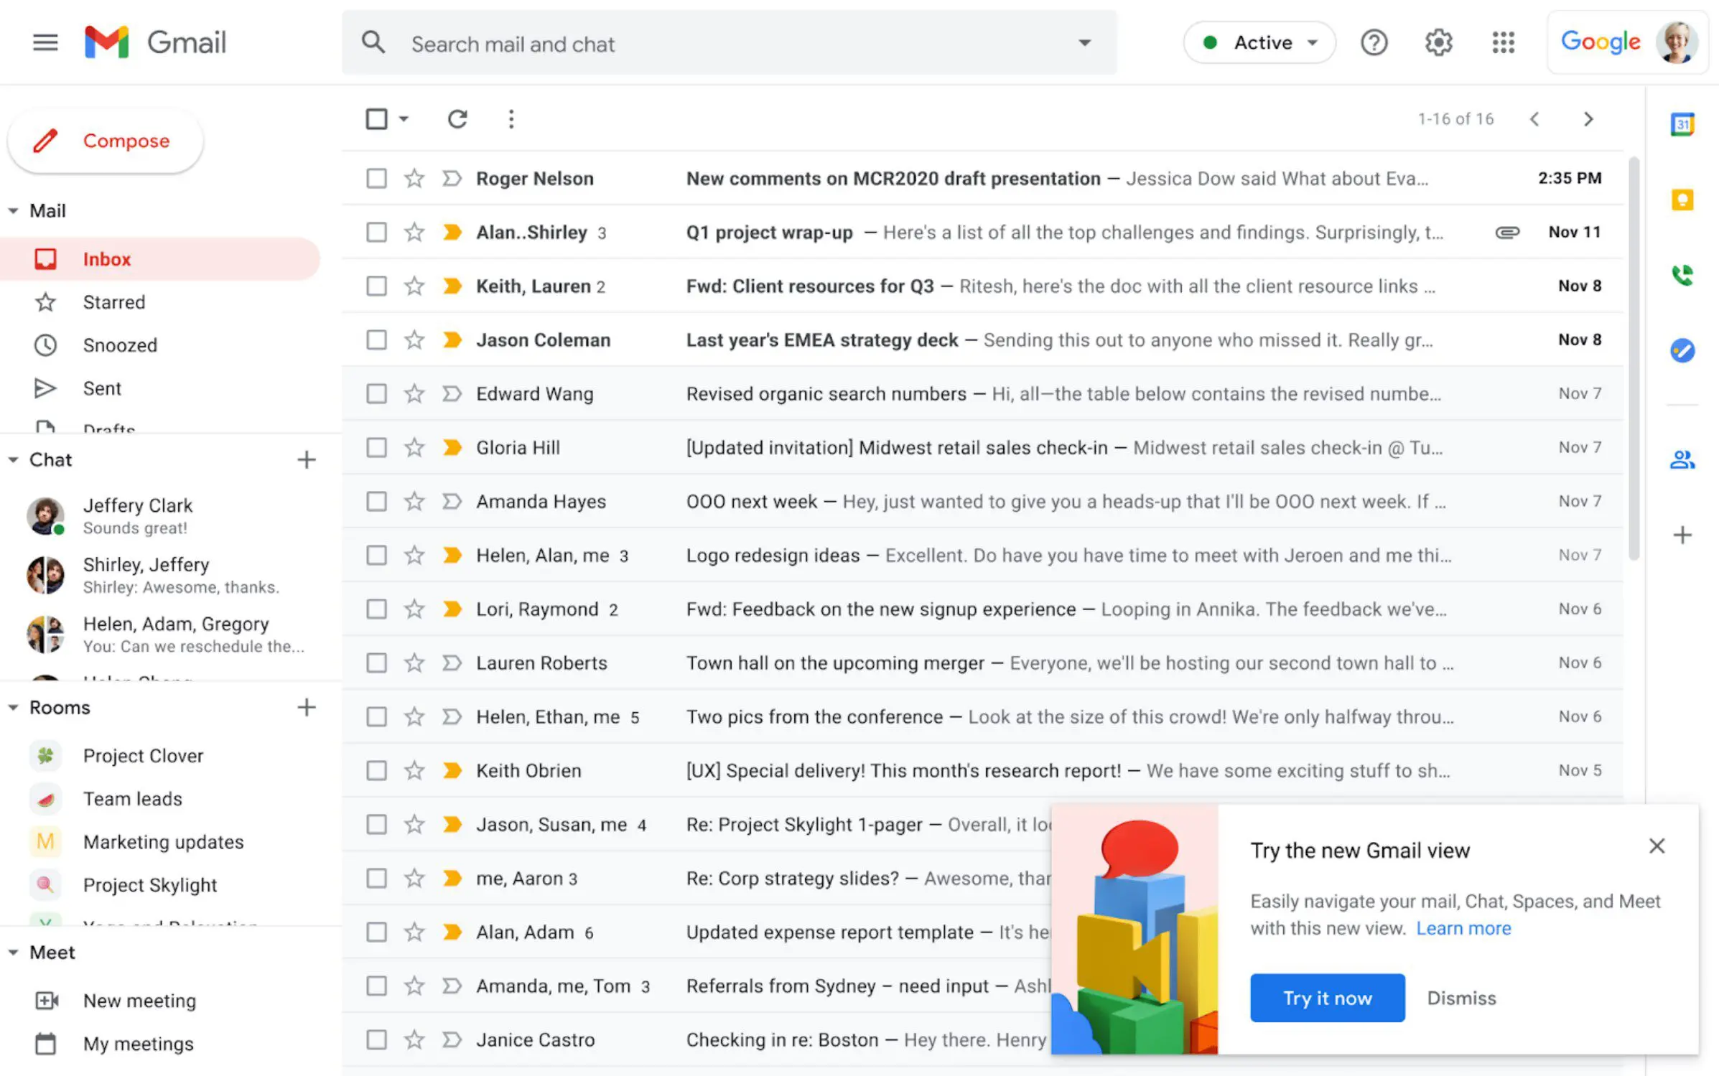
Task: Collapse the Chat section
Action: tap(12, 459)
